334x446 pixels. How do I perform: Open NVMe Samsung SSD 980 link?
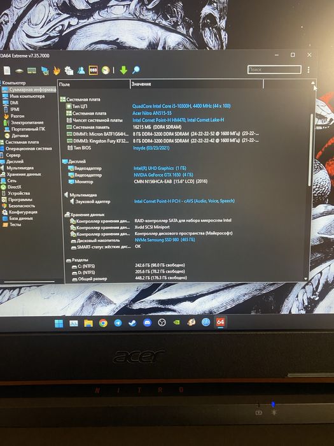point(165,240)
